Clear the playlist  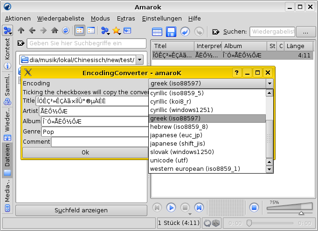click(x=157, y=32)
